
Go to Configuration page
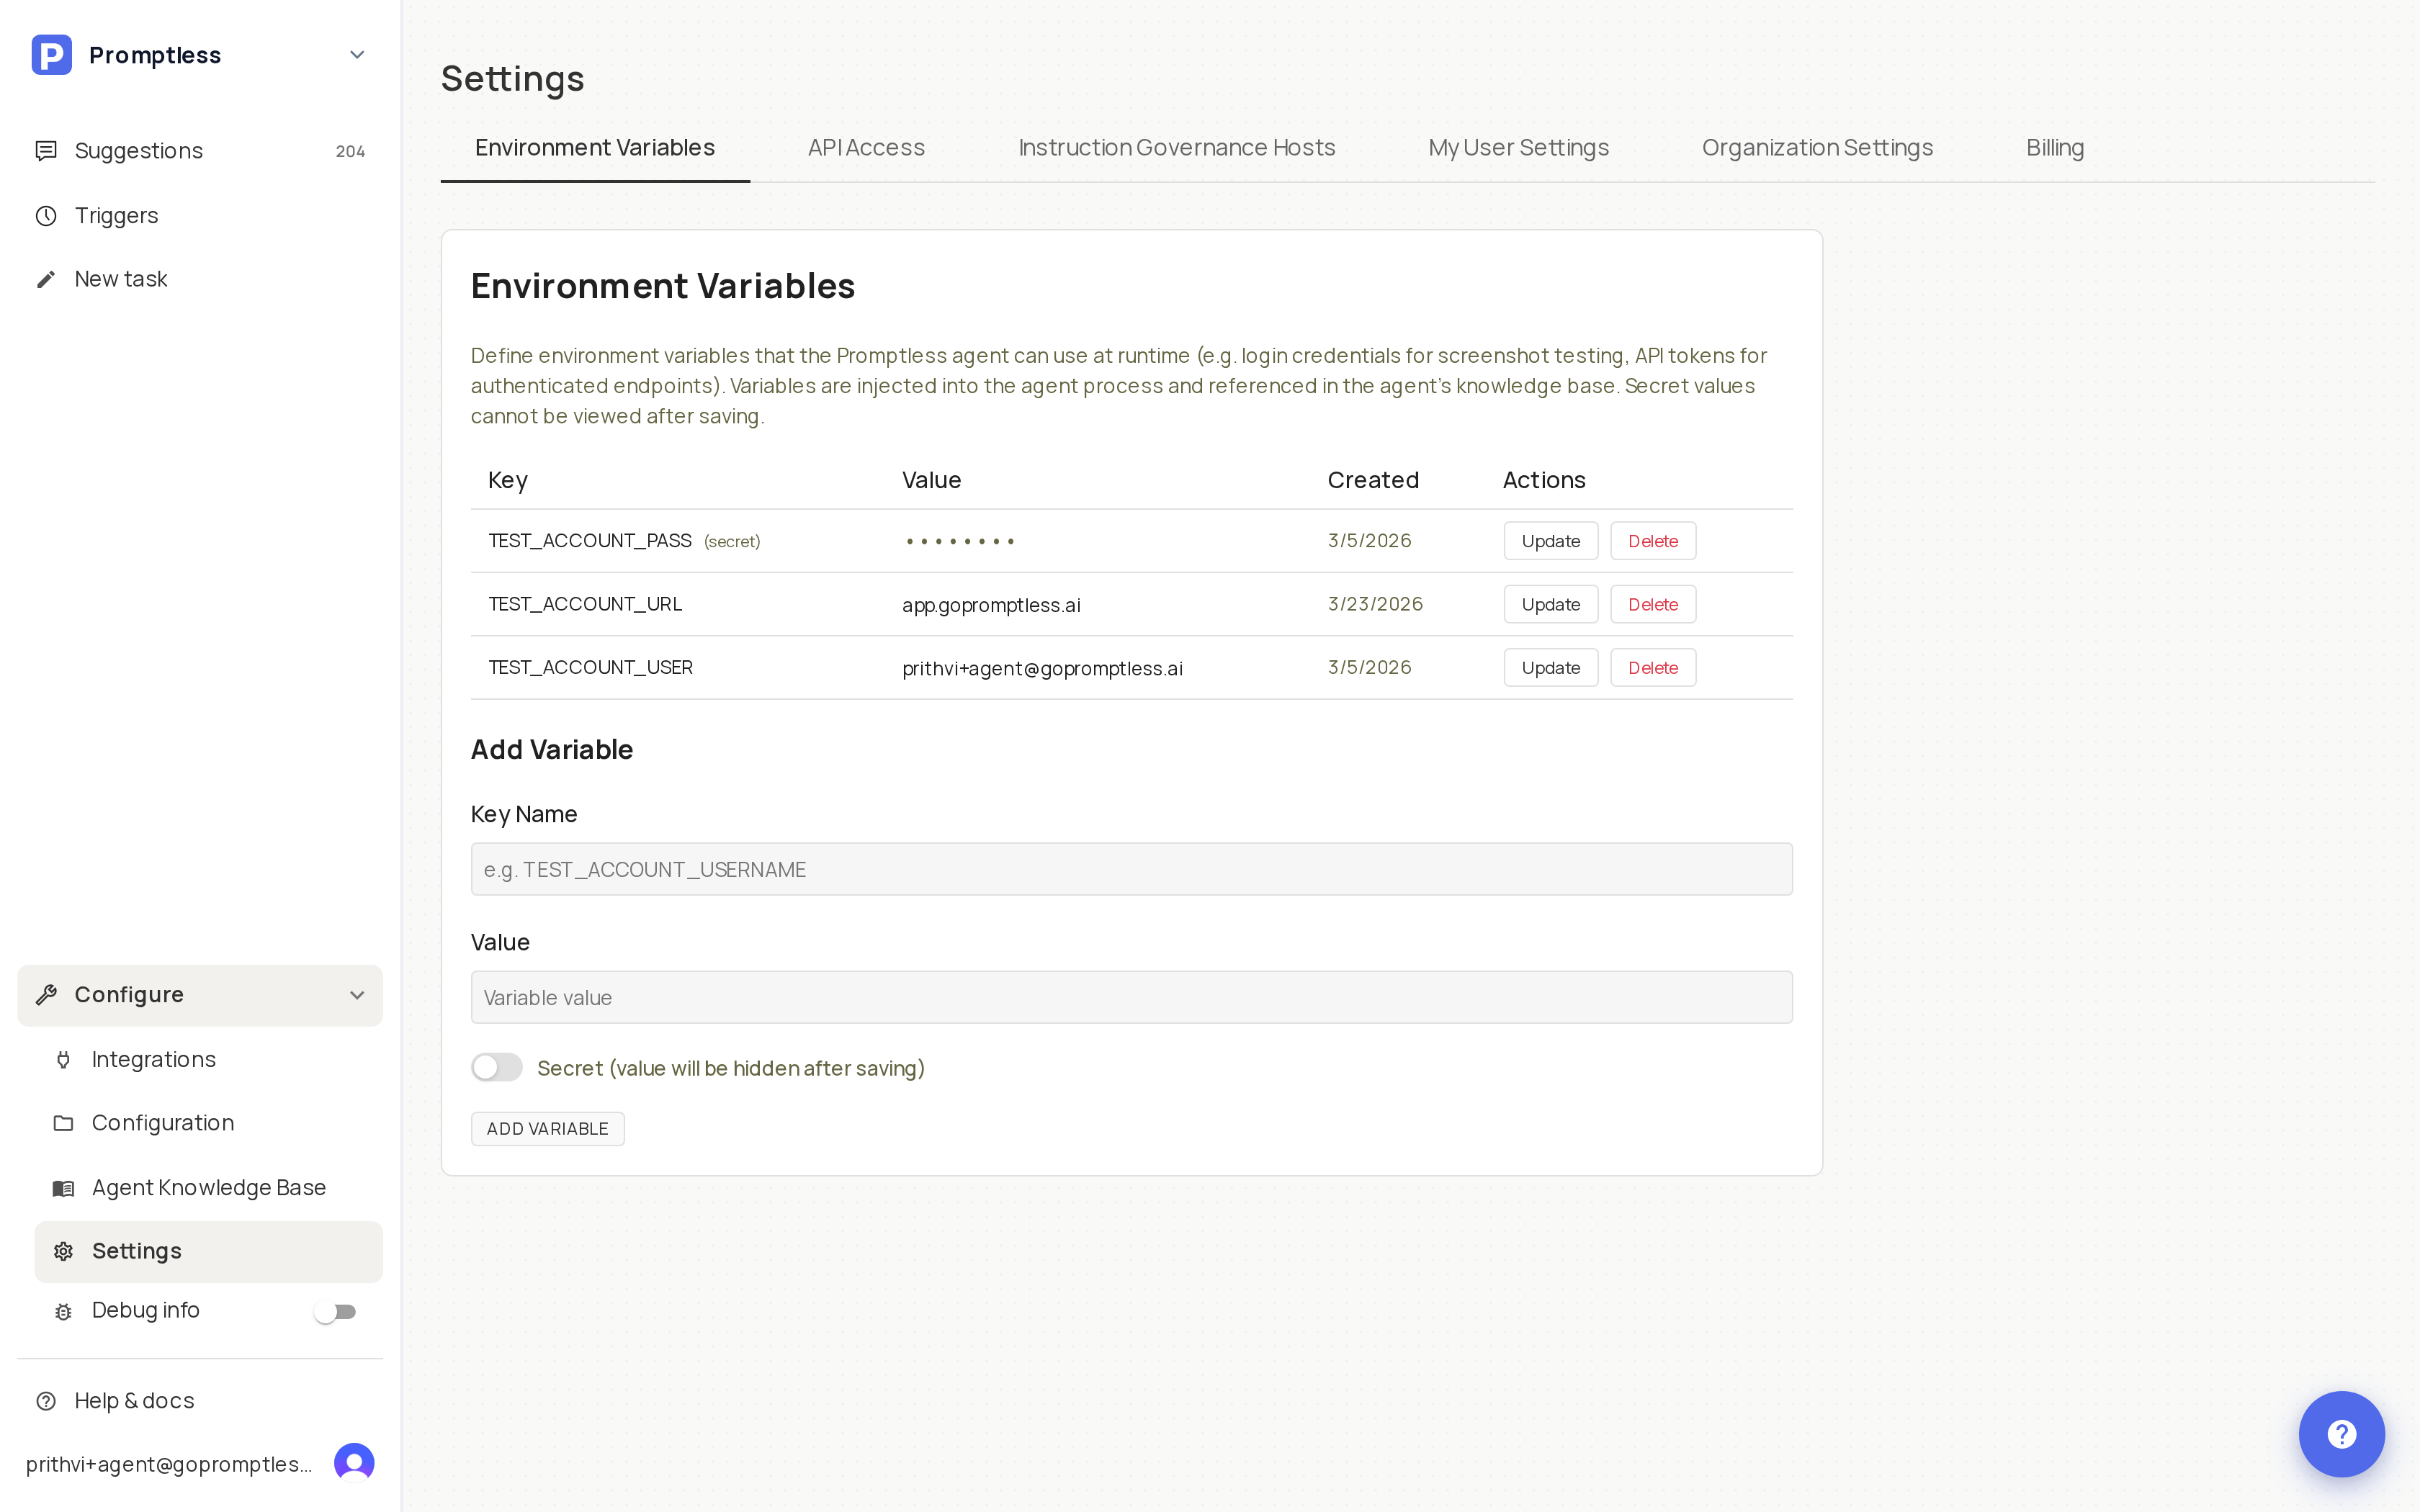pos(208,1123)
